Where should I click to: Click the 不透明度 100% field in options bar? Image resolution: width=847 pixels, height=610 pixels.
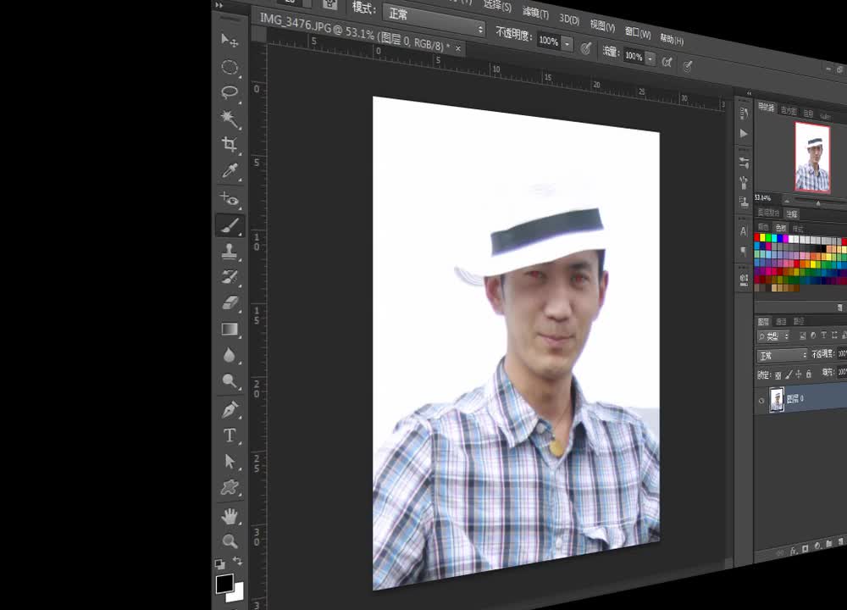pyautogui.click(x=548, y=41)
